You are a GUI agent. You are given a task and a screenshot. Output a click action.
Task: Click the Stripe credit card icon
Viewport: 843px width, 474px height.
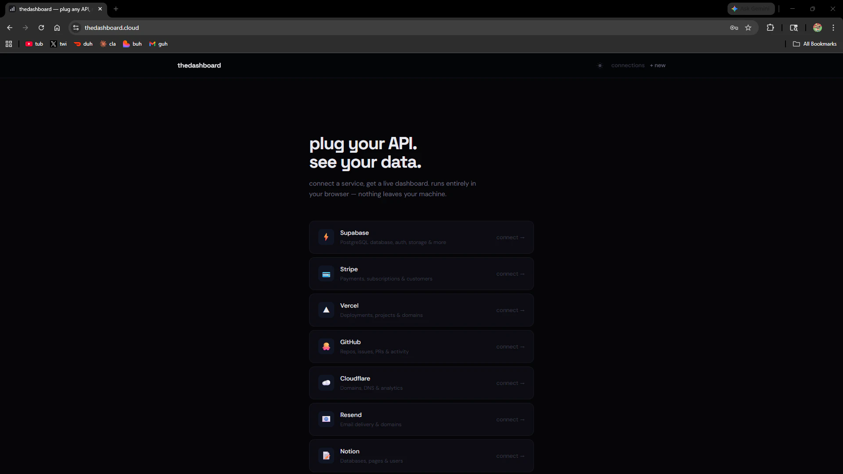pyautogui.click(x=326, y=273)
